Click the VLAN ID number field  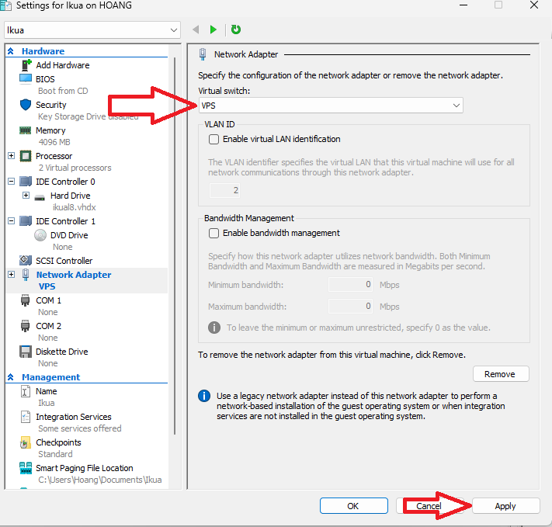pyautogui.click(x=224, y=190)
